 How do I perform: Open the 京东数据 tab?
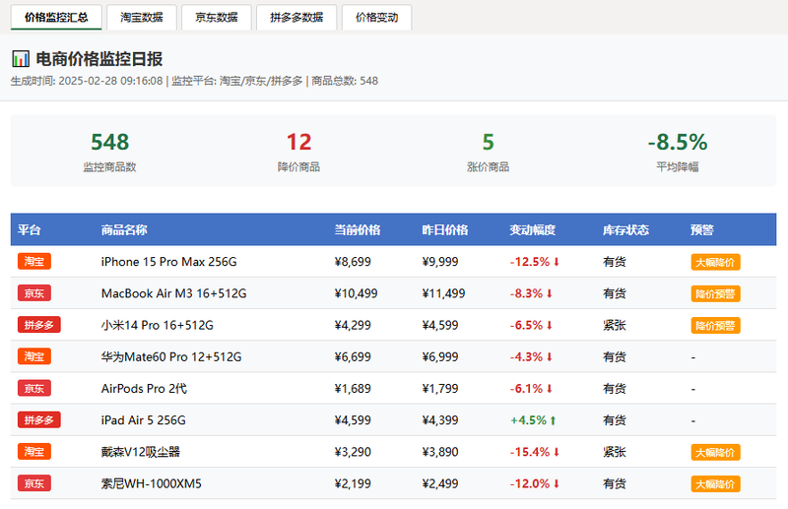pos(217,17)
